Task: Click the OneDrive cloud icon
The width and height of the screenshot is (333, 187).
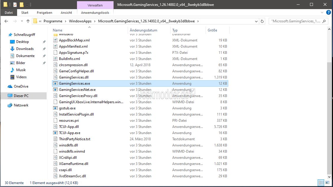Action: 10,86
